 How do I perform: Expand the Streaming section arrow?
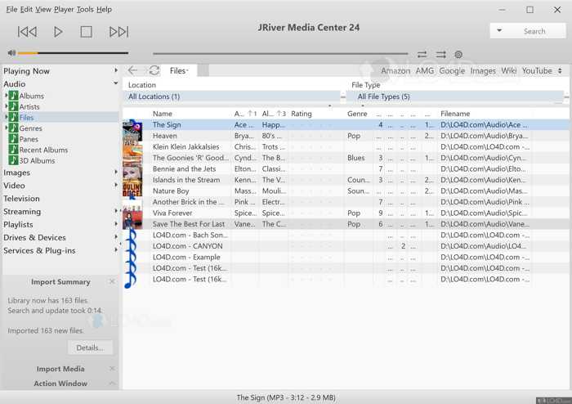pyautogui.click(x=116, y=210)
